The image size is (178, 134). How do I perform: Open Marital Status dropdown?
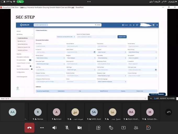pos(51,58)
